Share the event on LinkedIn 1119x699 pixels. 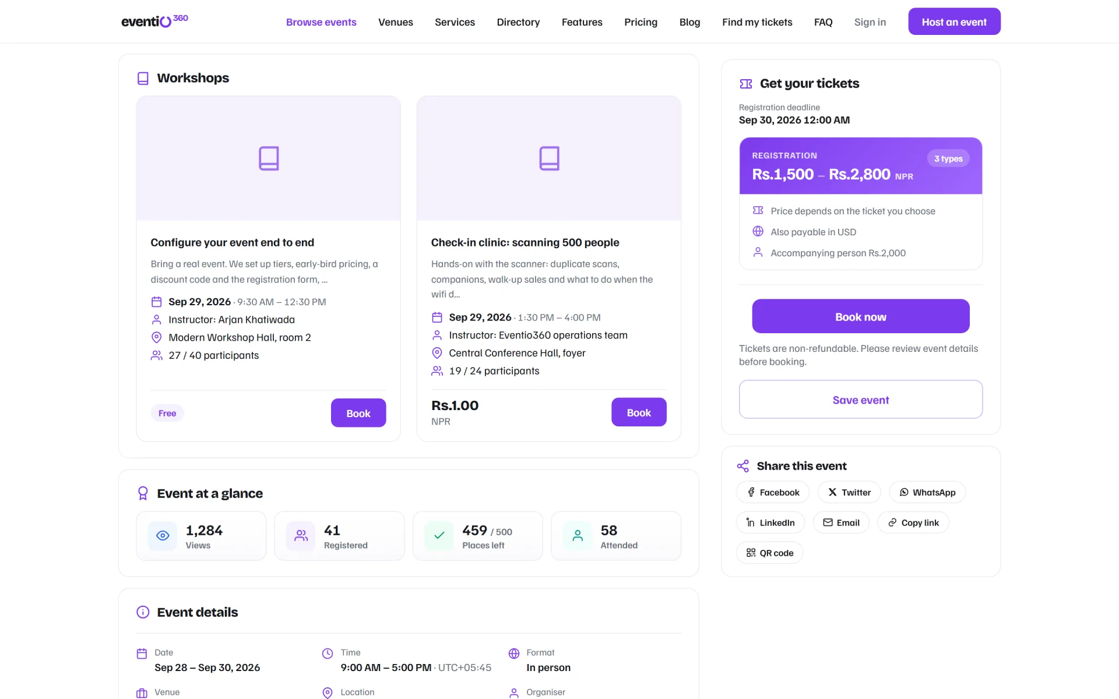tap(770, 523)
